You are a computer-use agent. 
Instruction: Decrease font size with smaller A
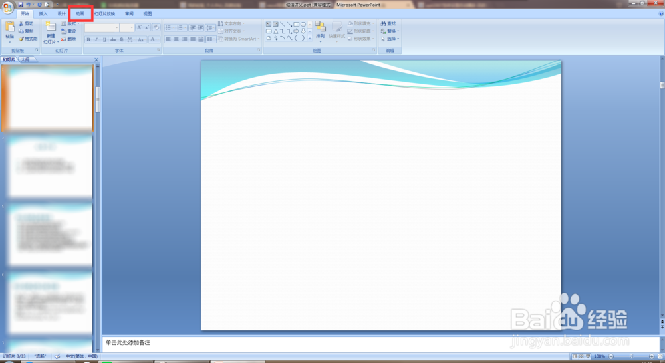(147, 27)
